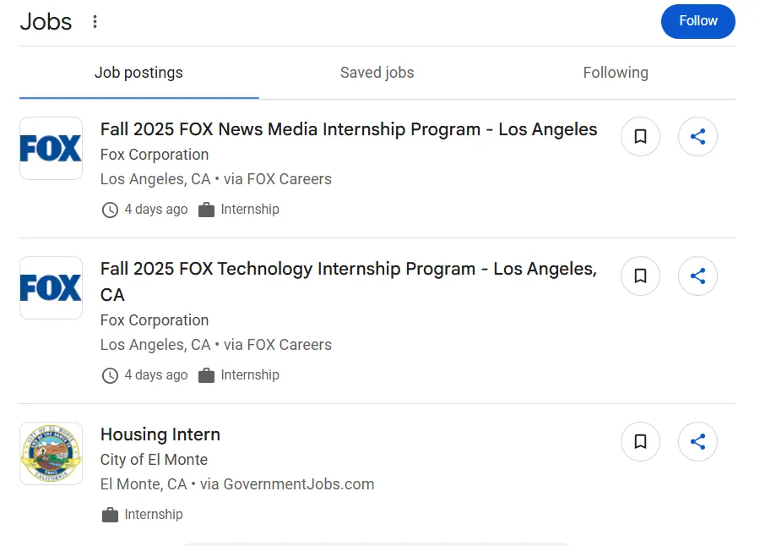Open the three-dot menu next to Jobs

pos(95,22)
